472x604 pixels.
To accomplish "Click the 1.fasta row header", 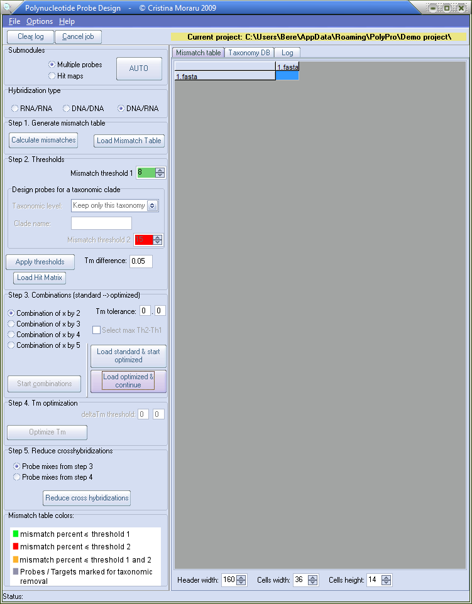I will (225, 76).
